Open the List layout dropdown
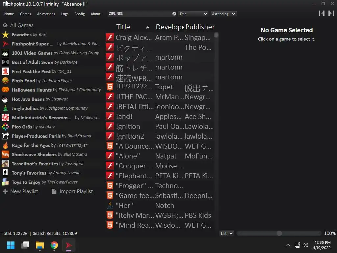The image size is (337, 253). [227, 234]
